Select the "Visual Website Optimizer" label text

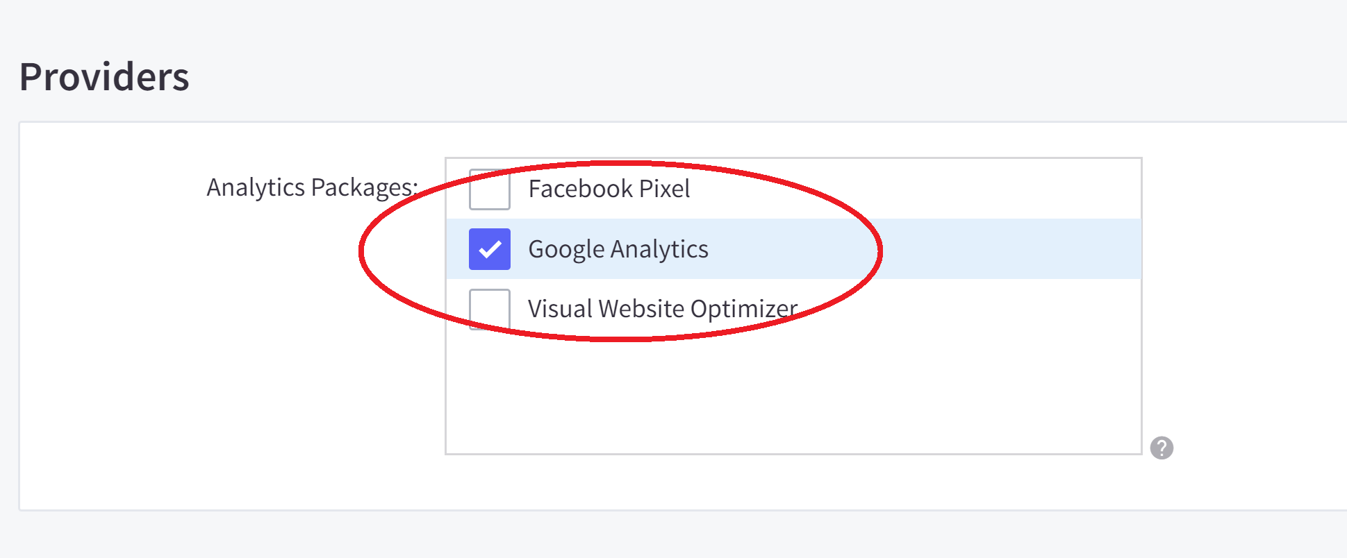tap(662, 309)
